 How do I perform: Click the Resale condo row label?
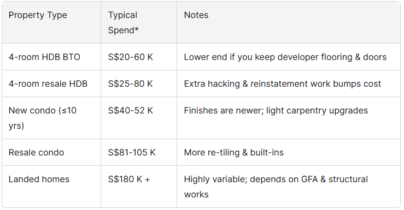click(x=36, y=152)
